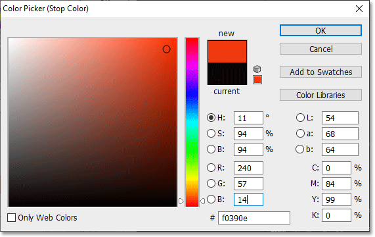The width and height of the screenshot is (375, 237).
Task: Select the R red radio button
Action: (x=211, y=168)
